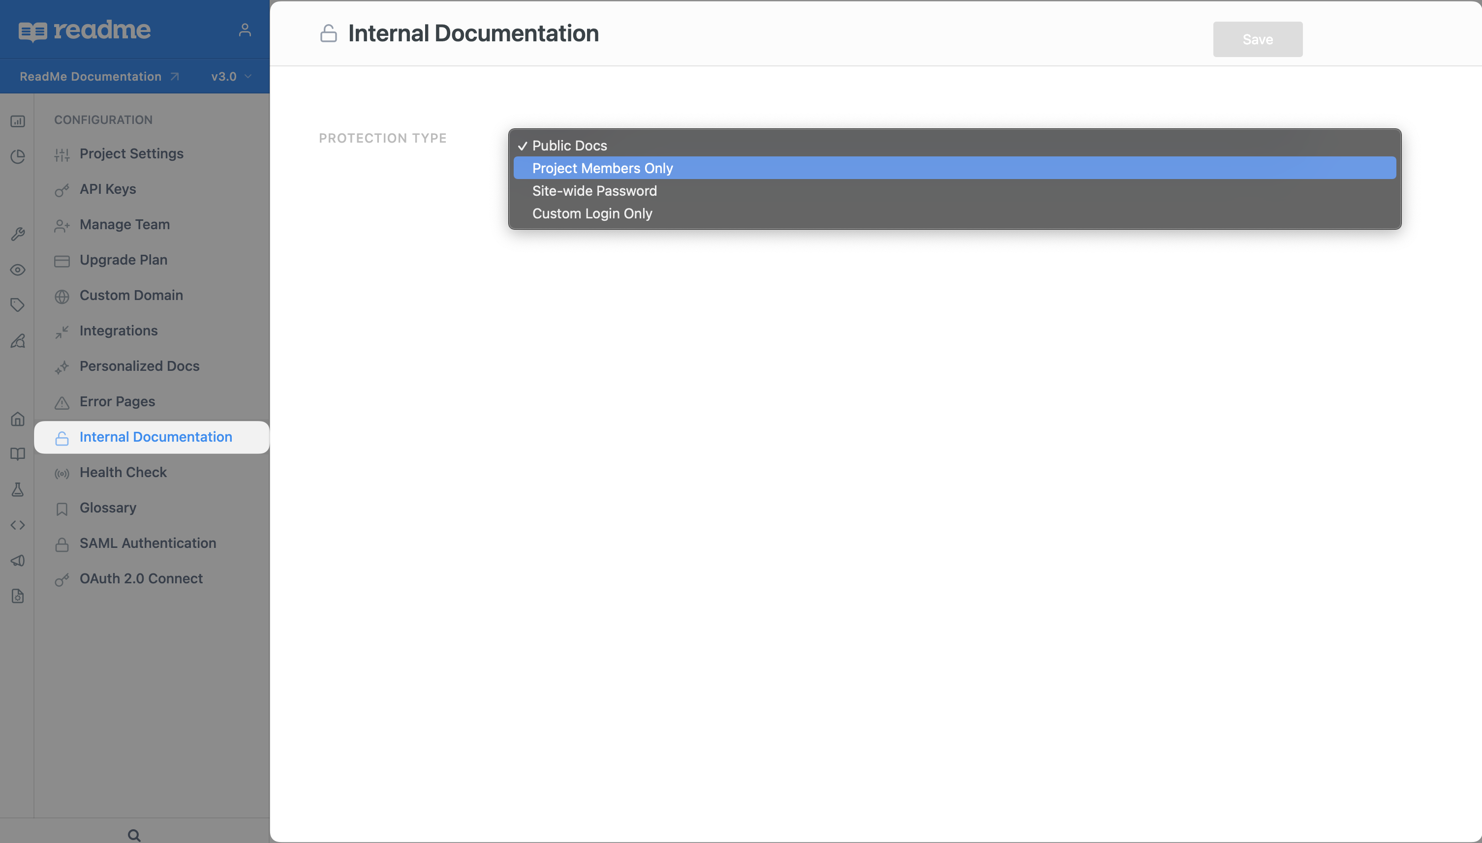The image size is (1482, 843).
Task: Pick Custom Login Only option
Action: [x=592, y=213]
